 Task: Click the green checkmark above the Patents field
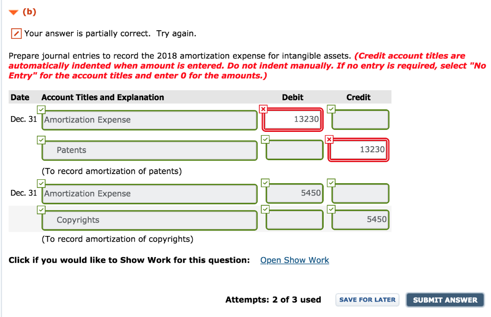click(x=41, y=140)
